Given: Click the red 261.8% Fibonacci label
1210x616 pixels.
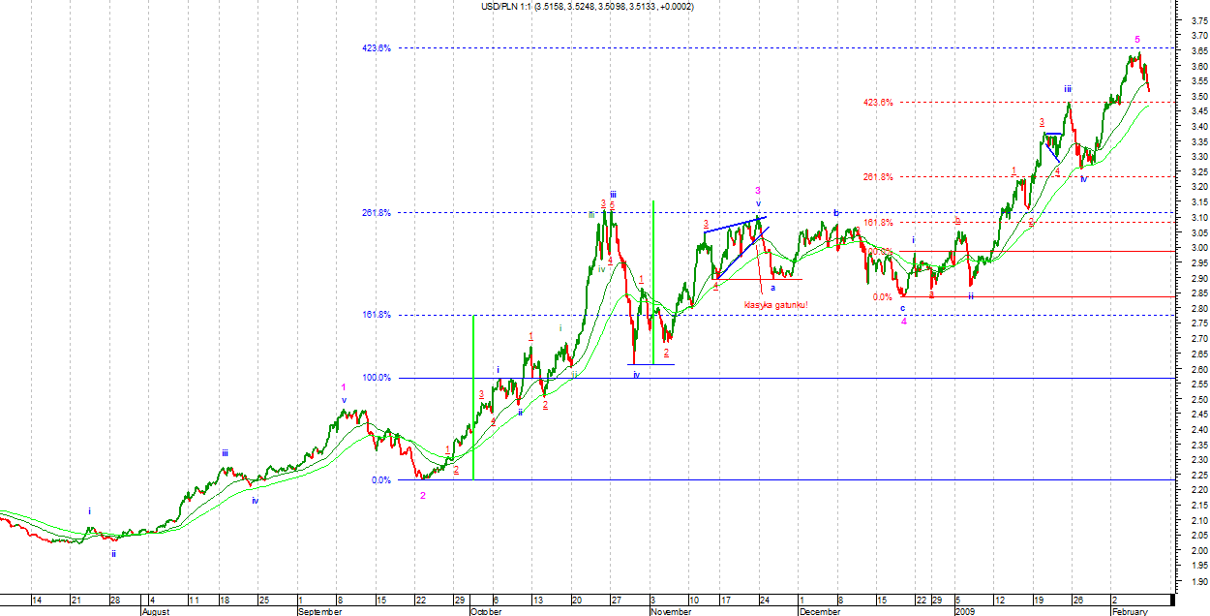Looking at the screenshot, I should [x=878, y=176].
